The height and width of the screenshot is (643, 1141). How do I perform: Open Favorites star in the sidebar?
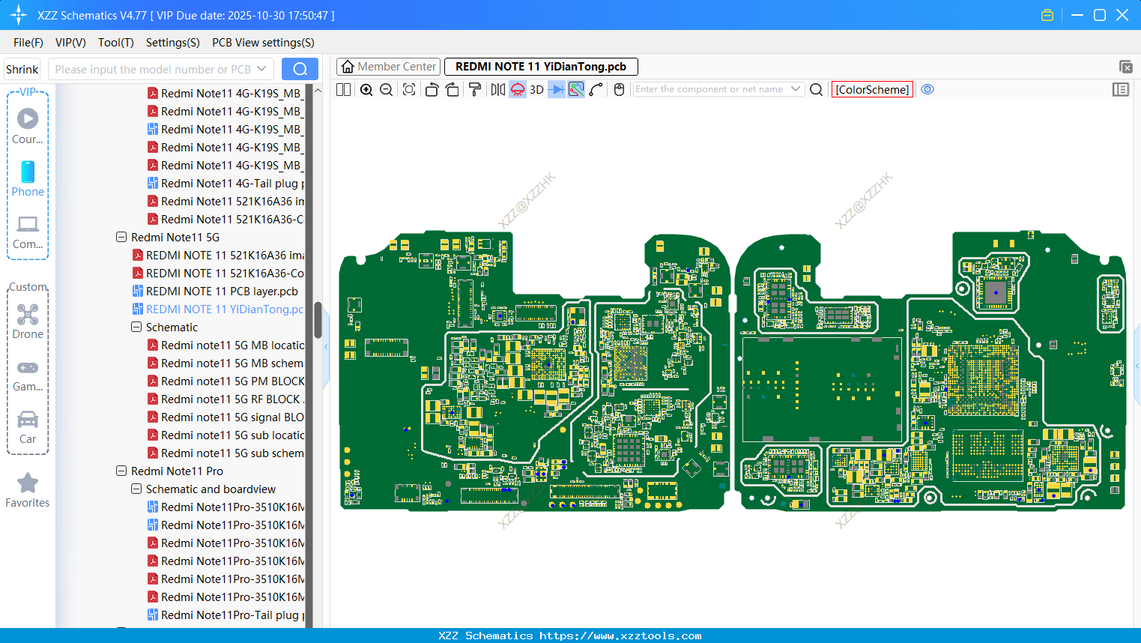coord(28,490)
